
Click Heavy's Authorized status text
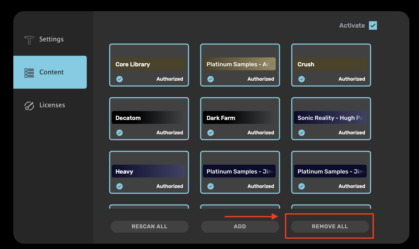170,186
